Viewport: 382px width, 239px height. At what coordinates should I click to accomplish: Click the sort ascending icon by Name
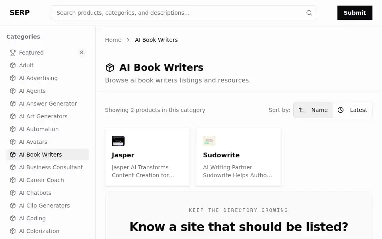[x=302, y=110]
